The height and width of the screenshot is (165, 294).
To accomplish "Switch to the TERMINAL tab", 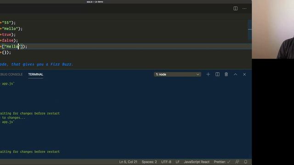I will (x=36, y=74).
